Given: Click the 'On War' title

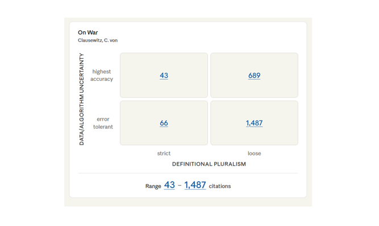Looking at the screenshot, I should pyautogui.click(x=88, y=32).
